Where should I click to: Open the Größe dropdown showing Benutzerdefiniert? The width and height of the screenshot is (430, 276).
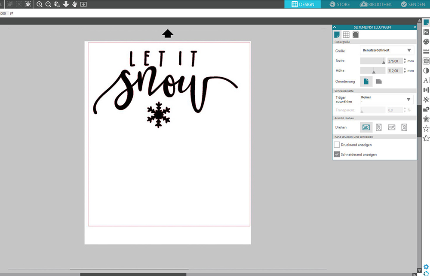pyautogui.click(x=387, y=51)
